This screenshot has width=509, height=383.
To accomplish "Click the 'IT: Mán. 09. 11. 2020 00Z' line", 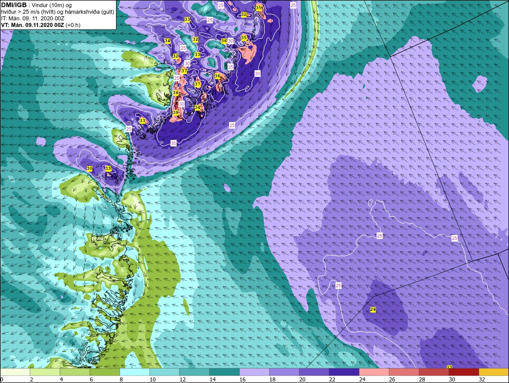I will [33, 18].
